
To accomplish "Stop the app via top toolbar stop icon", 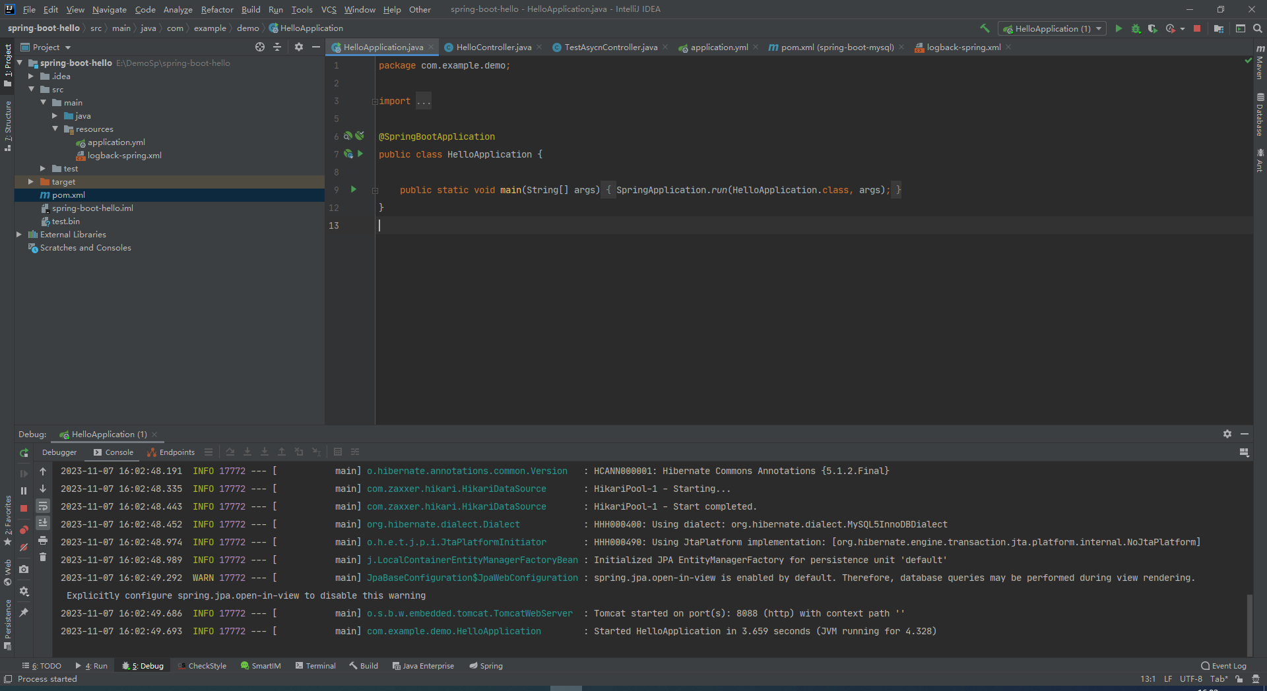I will (1197, 28).
